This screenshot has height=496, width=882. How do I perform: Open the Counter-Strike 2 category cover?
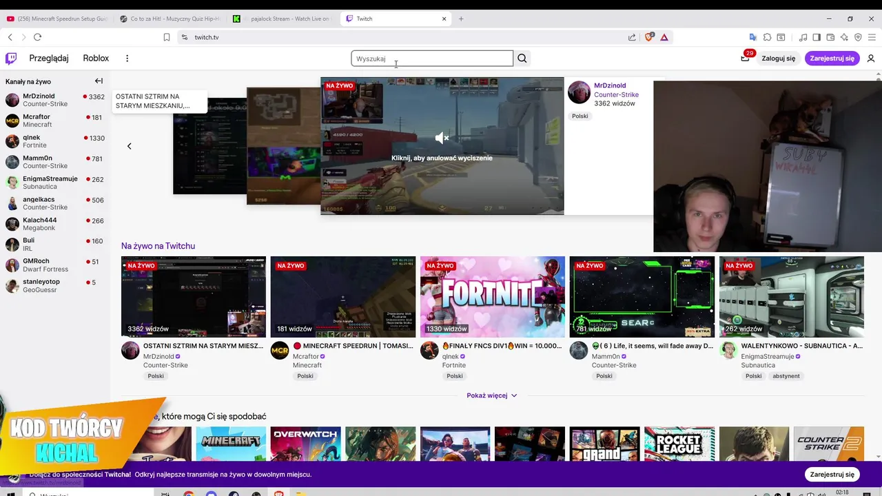click(x=829, y=444)
